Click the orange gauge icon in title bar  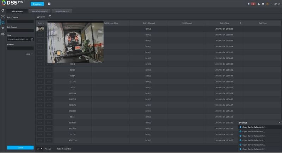point(268,4)
